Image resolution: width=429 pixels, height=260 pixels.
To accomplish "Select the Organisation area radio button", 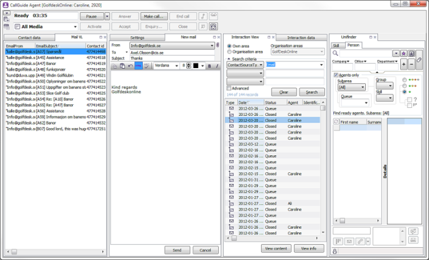I will coord(229,52).
